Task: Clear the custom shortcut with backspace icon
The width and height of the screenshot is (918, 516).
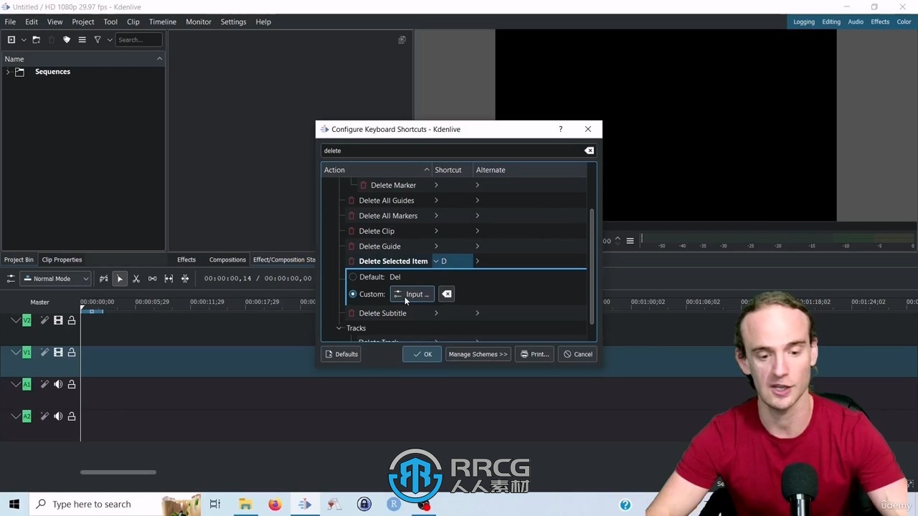Action: [446, 294]
